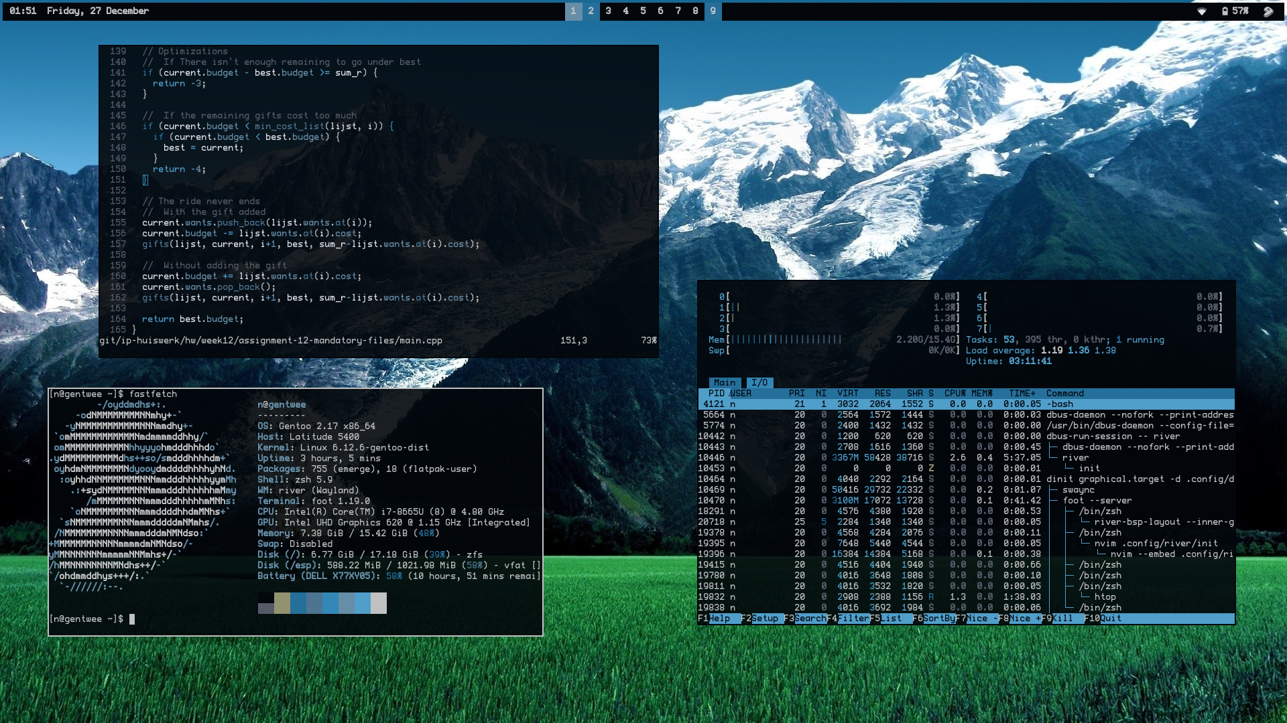Click F7 Nice - in htop footer
The image size is (1287, 723).
(x=976, y=619)
